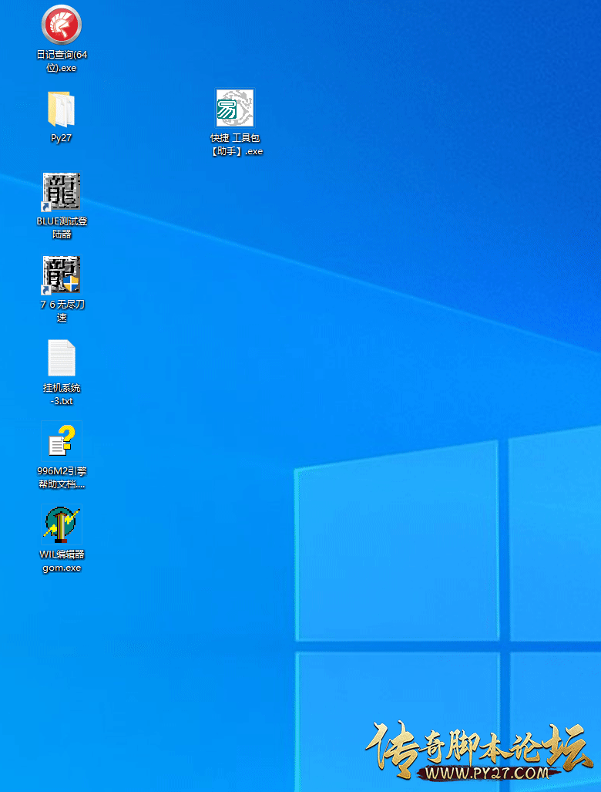Select the 挂机系统-3.txt file icon
The image size is (601, 792).
[x=62, y=358]
